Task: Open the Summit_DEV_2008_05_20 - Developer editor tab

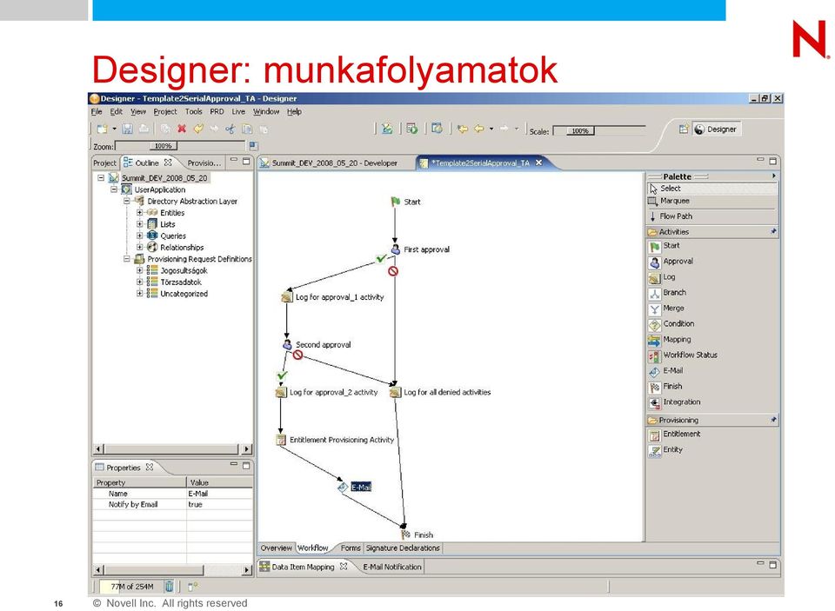Action: [334, 163]
